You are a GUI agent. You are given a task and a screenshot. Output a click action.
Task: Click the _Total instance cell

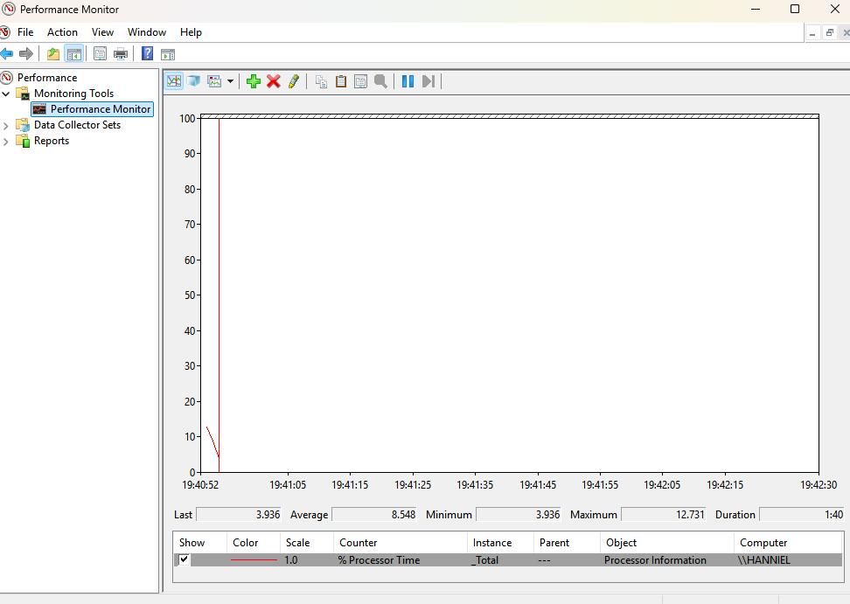click(484, 560)
